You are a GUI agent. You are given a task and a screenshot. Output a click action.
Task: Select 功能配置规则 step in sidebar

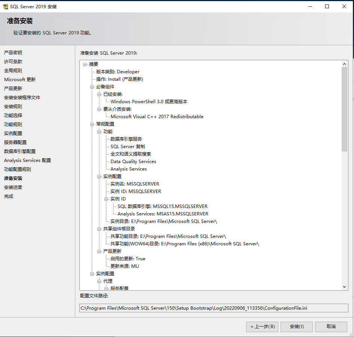(x=17, y=169)
